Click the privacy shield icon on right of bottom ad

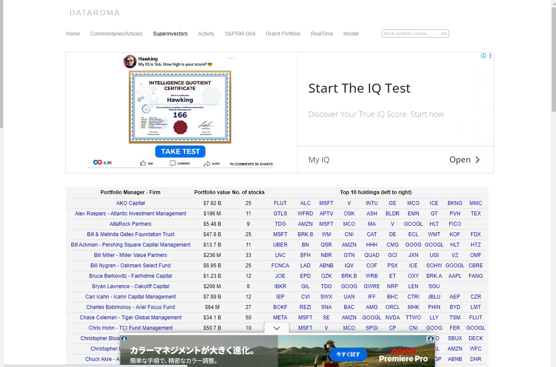(430, 339)
